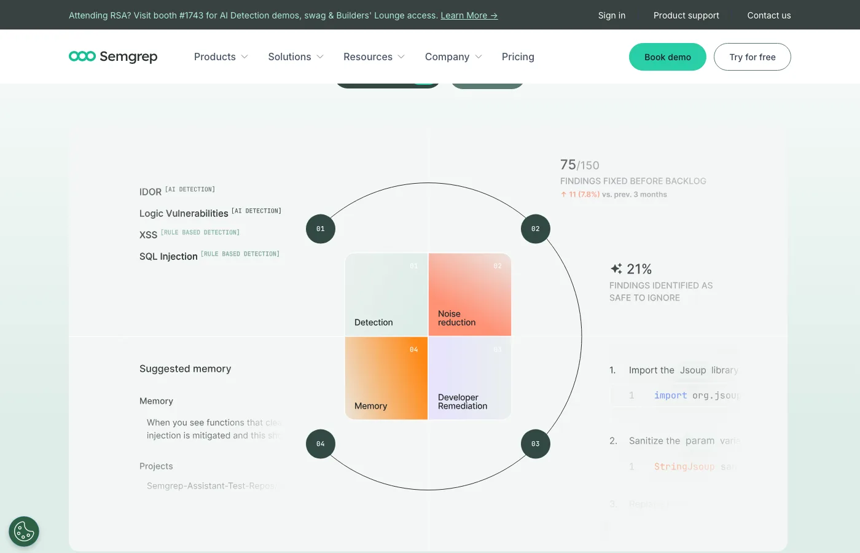This screenshot has width=860, height=553.
Task: Select the Pricing menu item
Action: point(518,57)
